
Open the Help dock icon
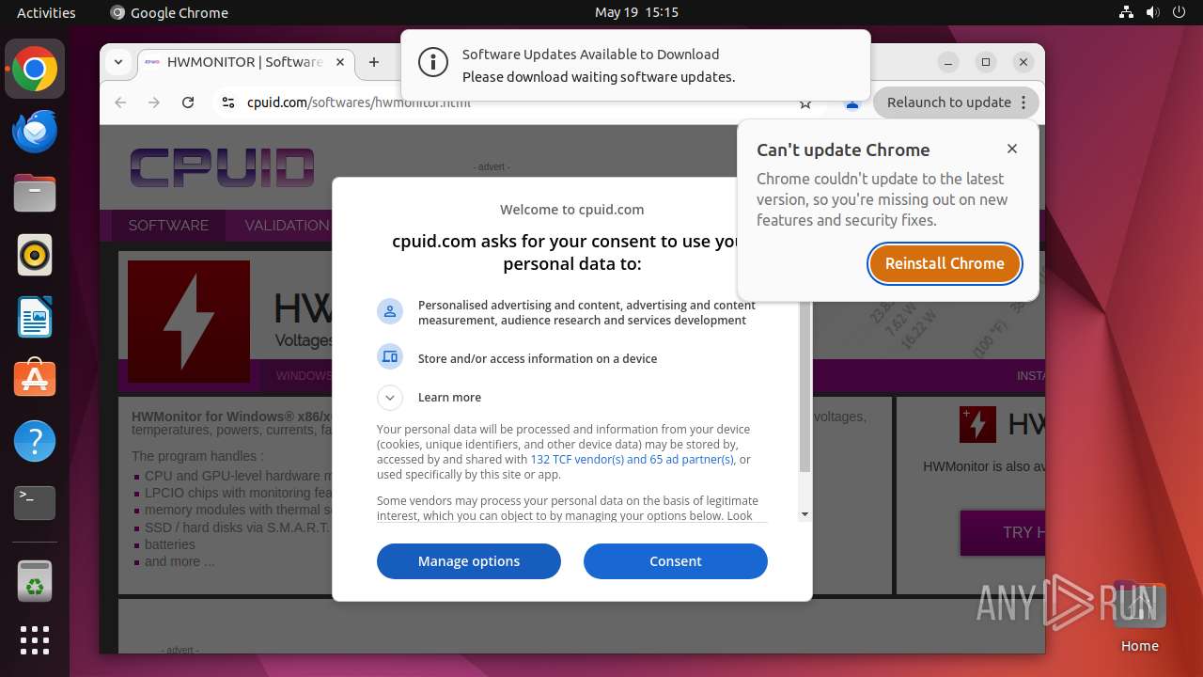pos(35,441)
